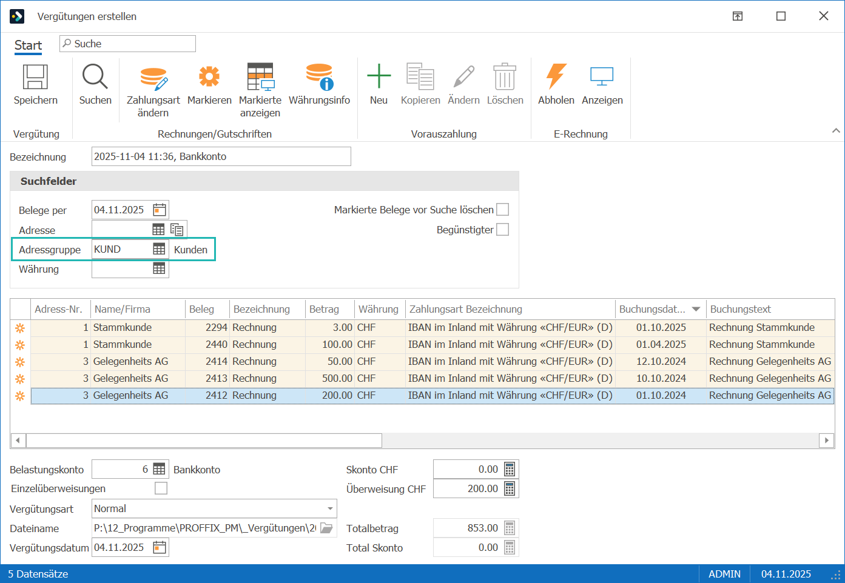Switch to the Start ribbon tab

28,45
